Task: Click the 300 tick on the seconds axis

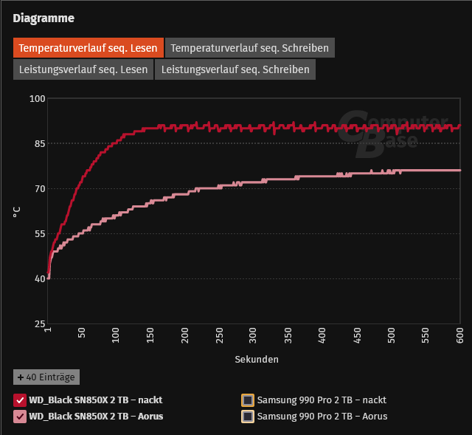Action: click(252, 335)
